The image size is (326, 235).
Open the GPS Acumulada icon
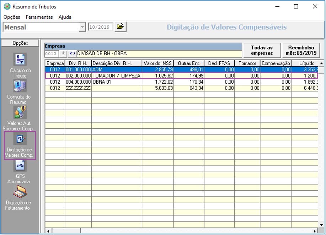coord(20,165)
